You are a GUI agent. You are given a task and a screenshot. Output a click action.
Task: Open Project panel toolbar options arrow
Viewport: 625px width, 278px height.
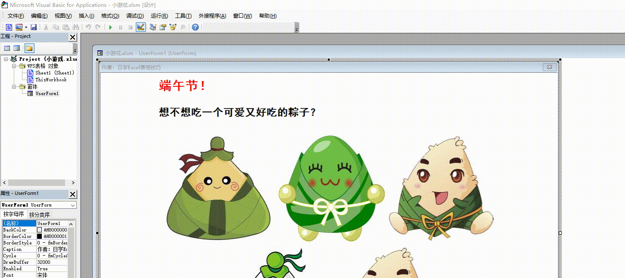click(x=75, y=48)
